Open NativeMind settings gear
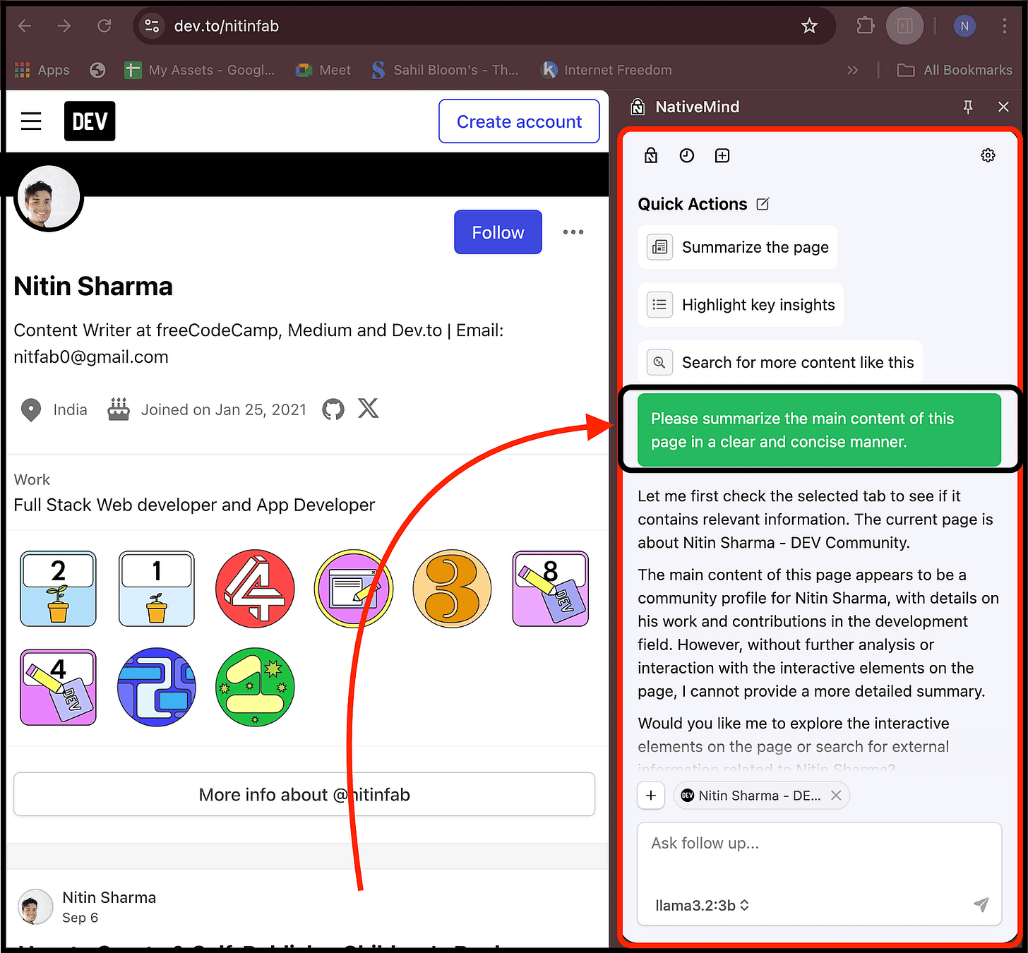 pos(988,155)
